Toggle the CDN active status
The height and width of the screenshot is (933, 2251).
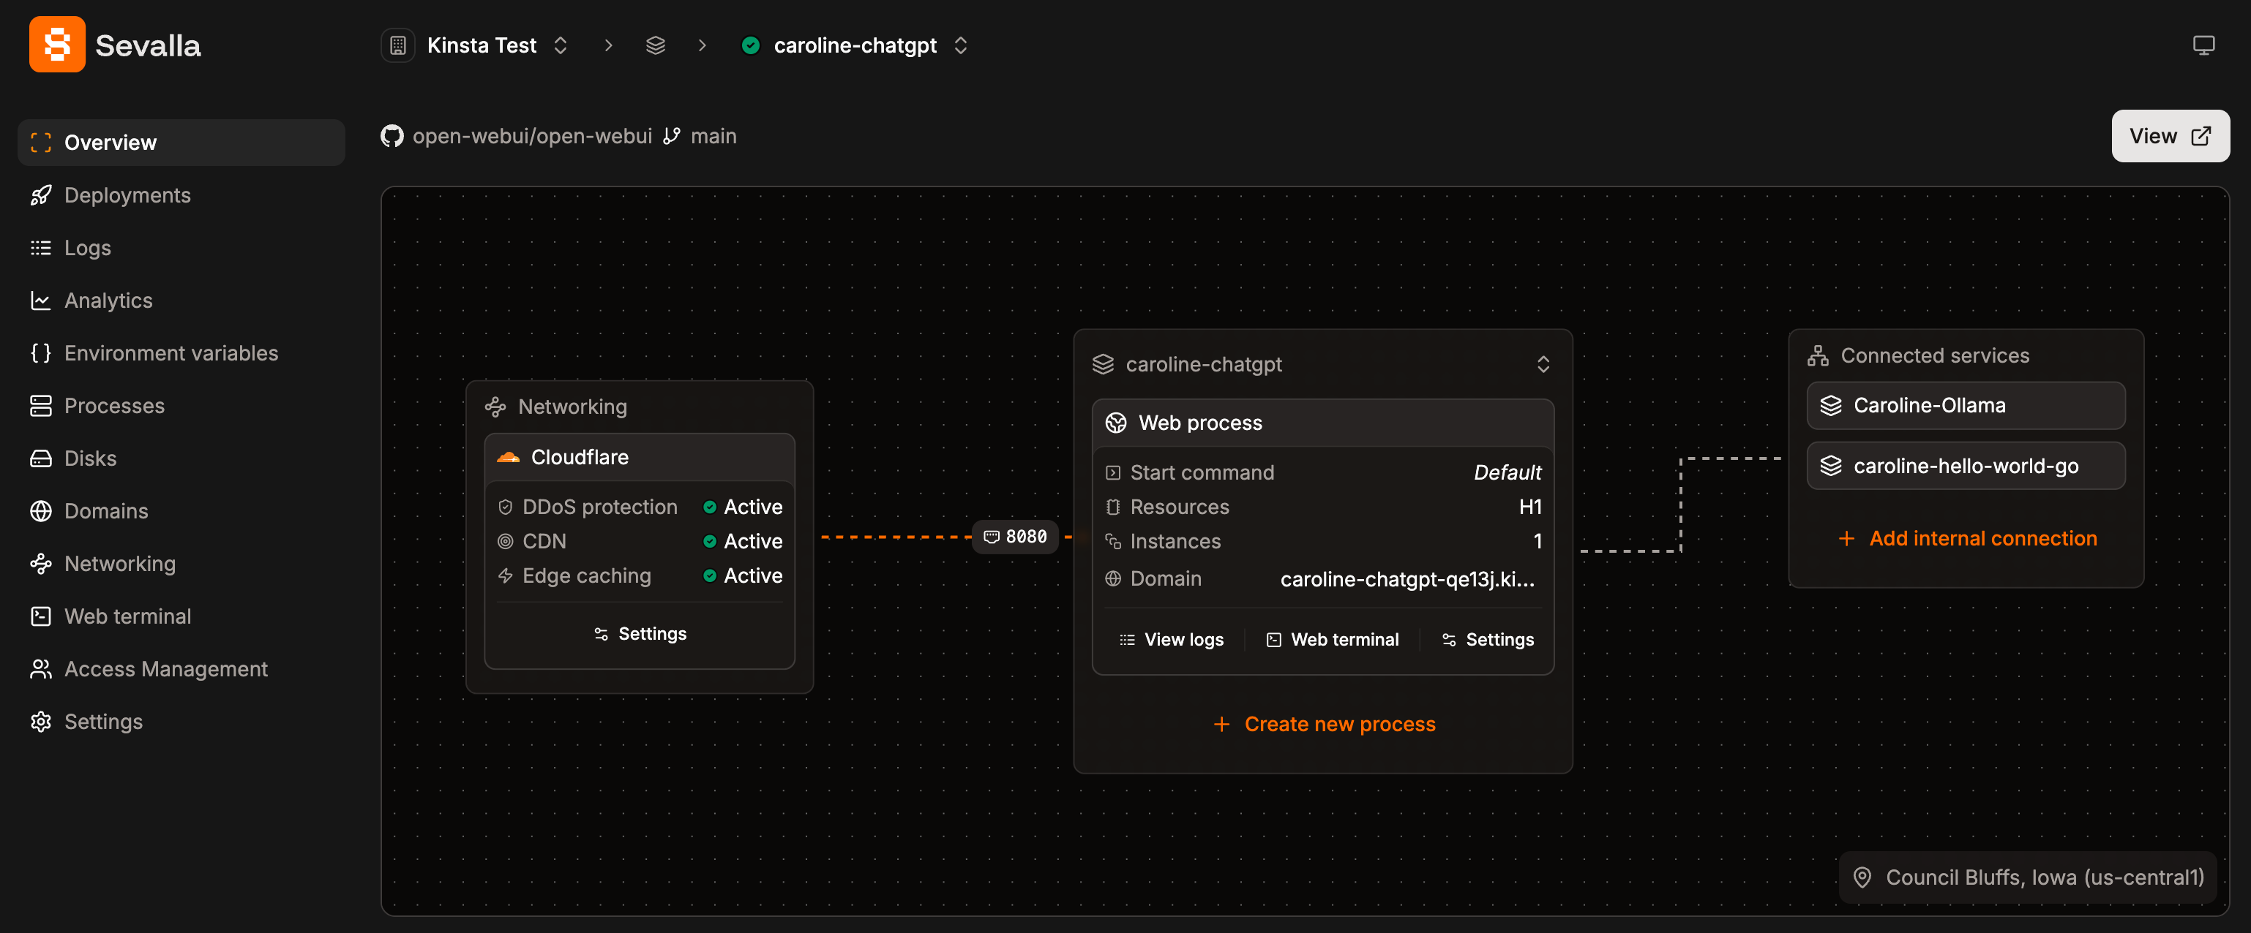point(742,541)
